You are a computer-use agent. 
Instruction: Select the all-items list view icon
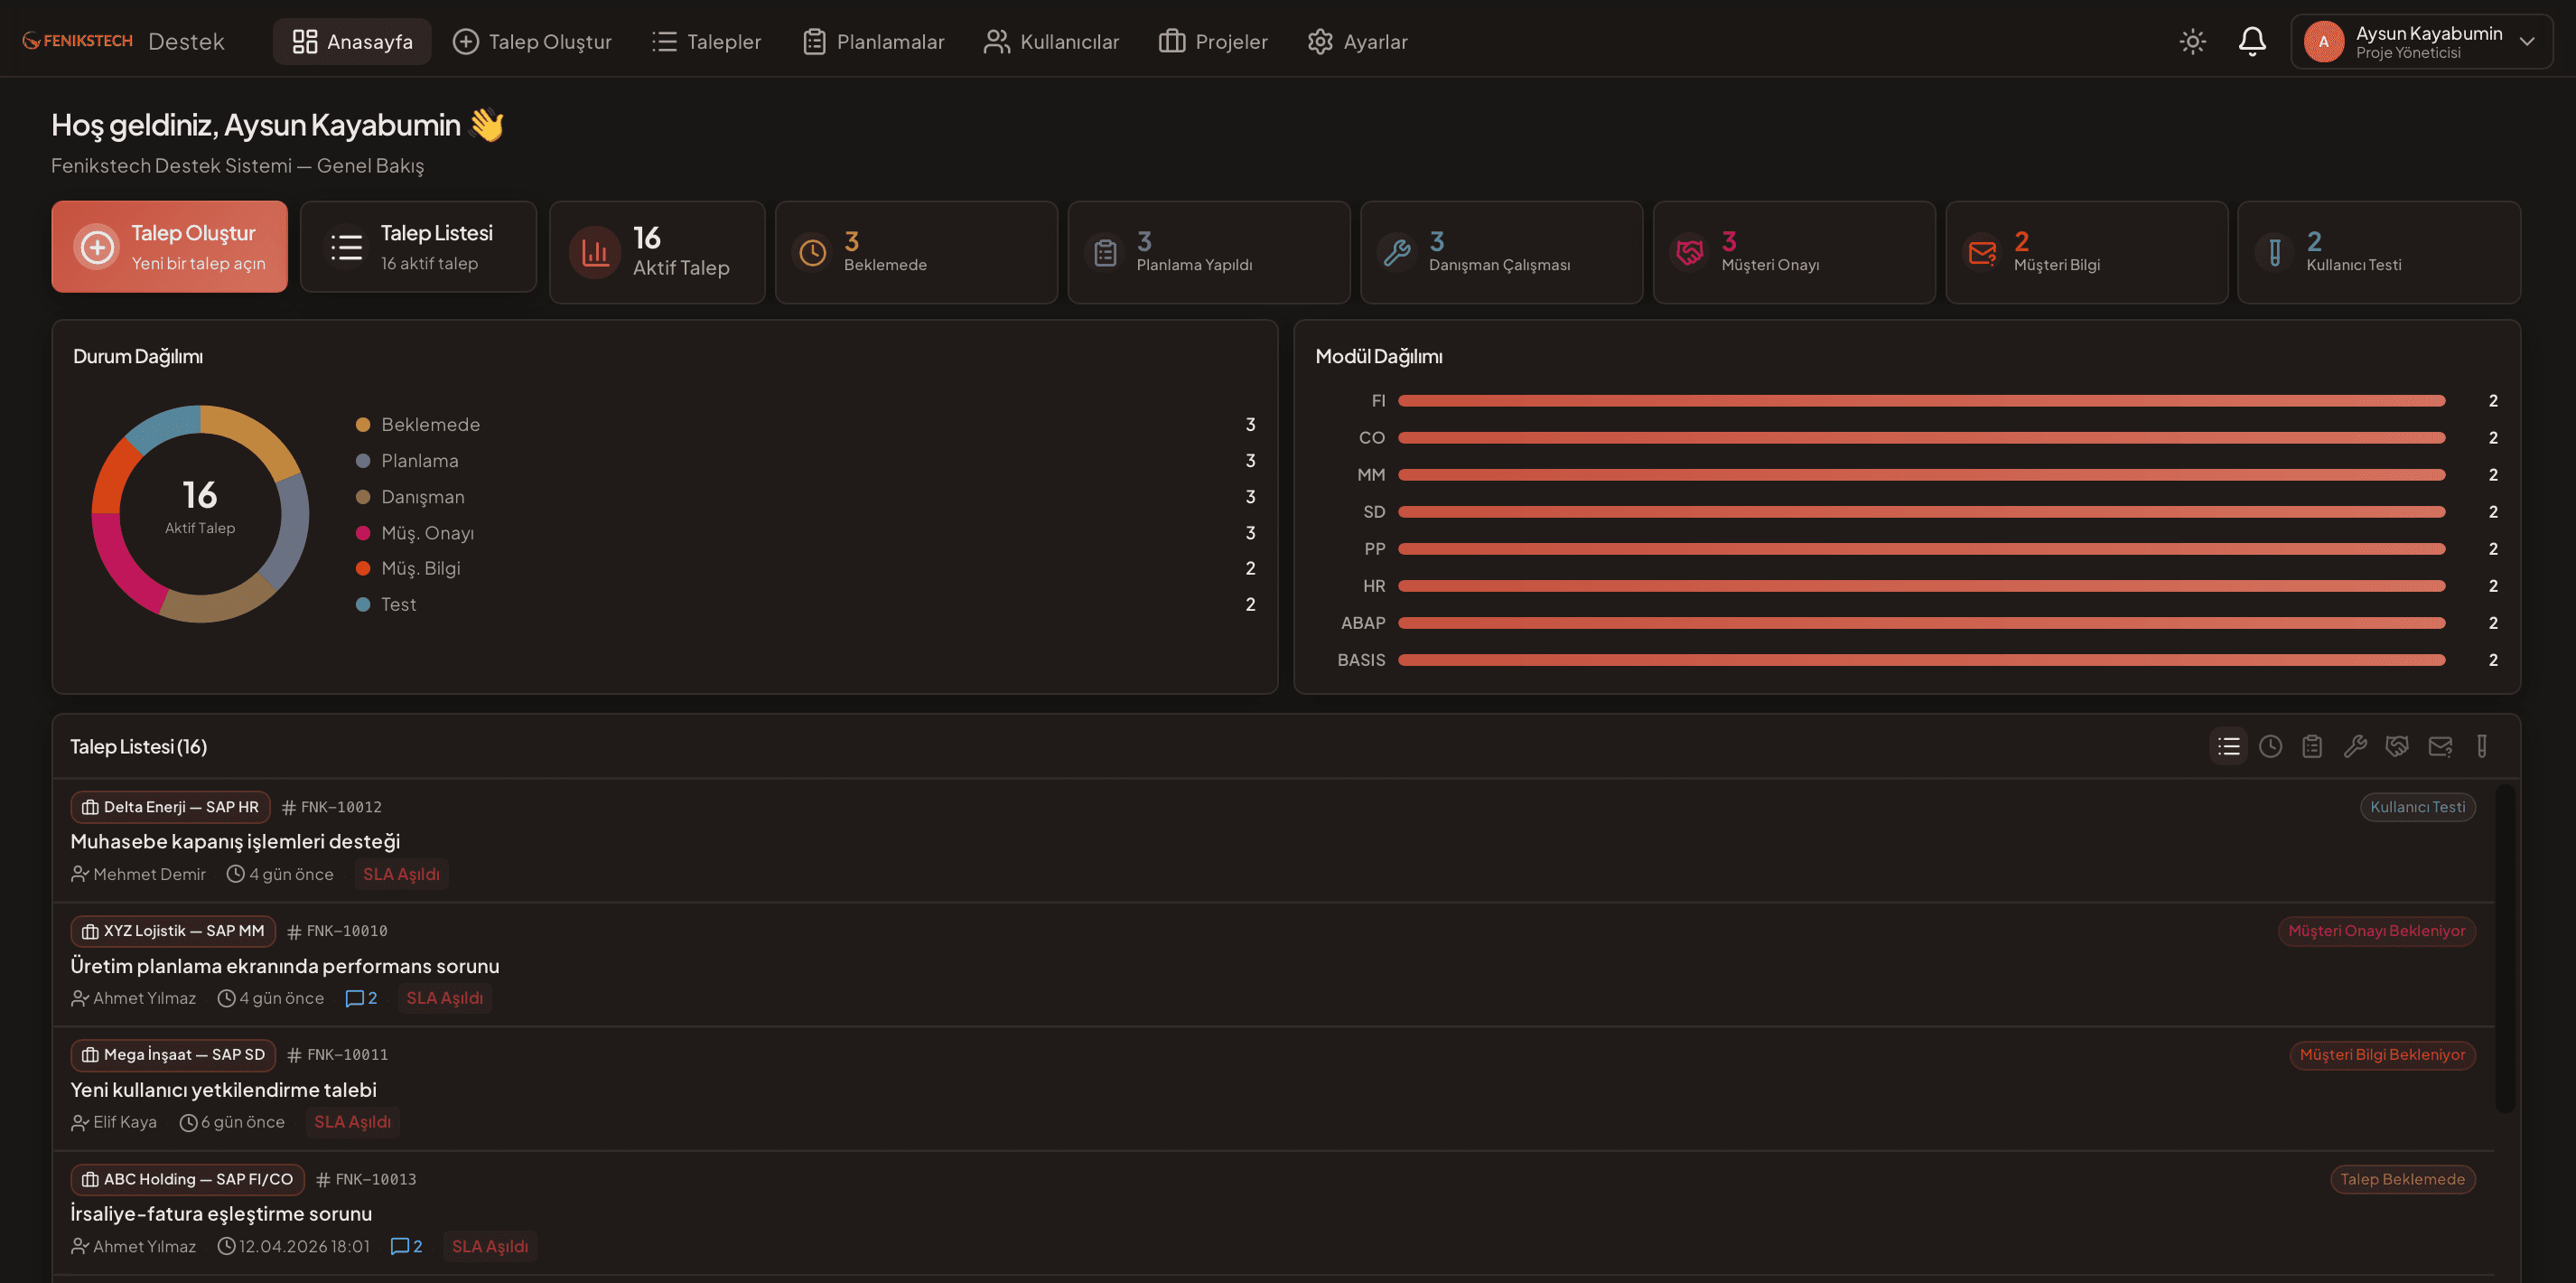[x=2228, y=746]
